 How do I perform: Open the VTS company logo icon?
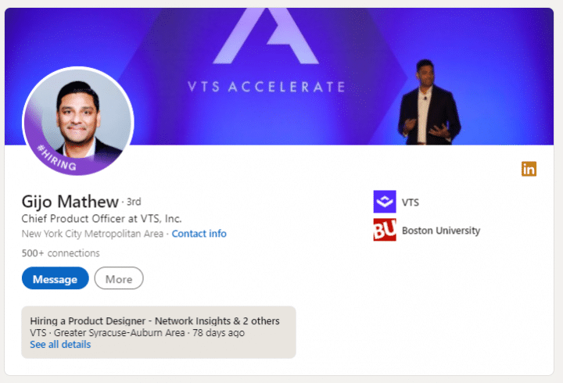tap(385, 202)
